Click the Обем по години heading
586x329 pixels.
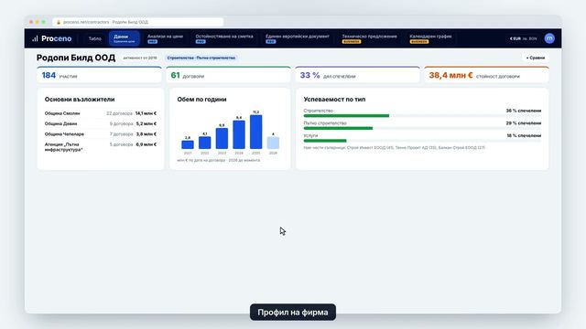click(201, 100)
